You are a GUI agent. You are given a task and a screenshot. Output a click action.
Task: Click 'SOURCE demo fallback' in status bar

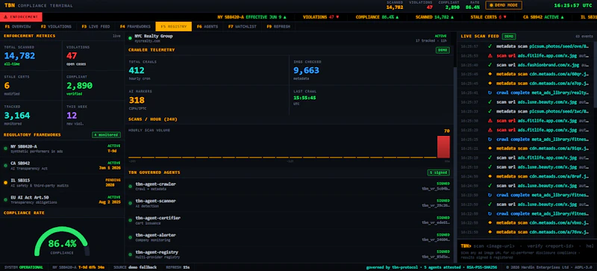coord(135,267)
